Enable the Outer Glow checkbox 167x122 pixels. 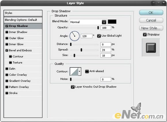tap(7, 38)
